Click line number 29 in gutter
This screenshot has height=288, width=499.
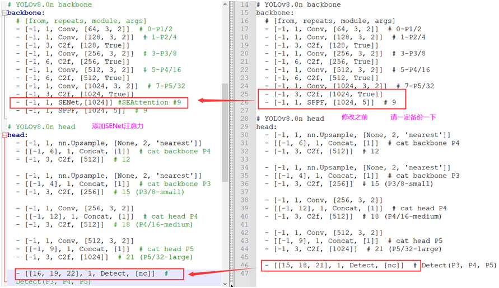click(x=244, y=126)
